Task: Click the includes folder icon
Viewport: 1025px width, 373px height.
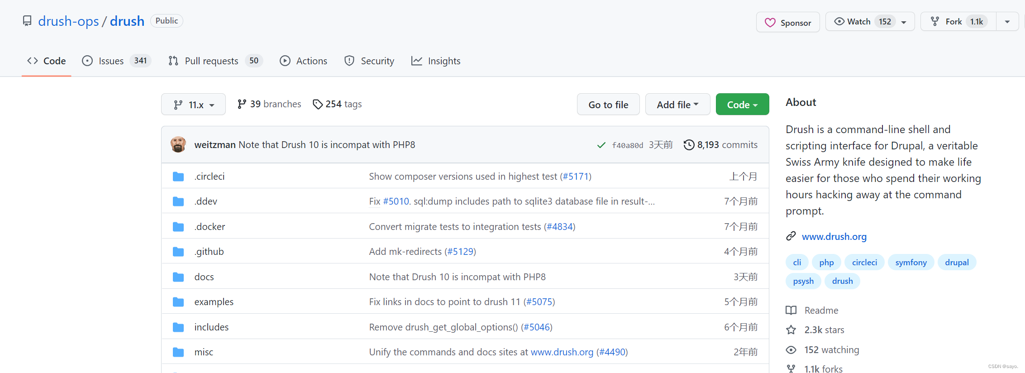Action: (x=178, y=327)
